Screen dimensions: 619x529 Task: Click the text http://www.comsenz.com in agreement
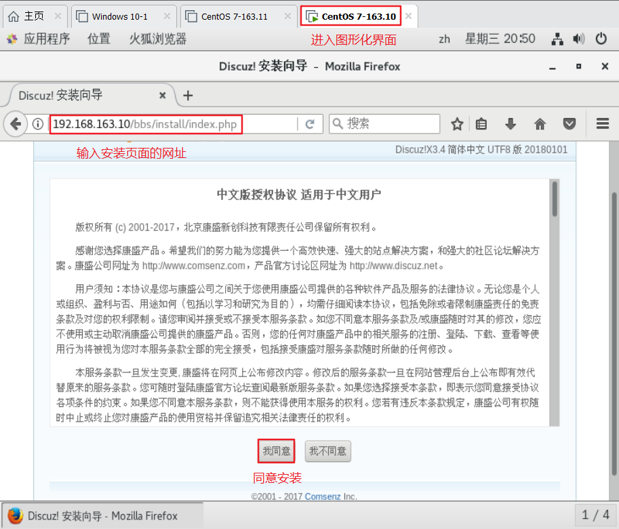pos(194,266)
